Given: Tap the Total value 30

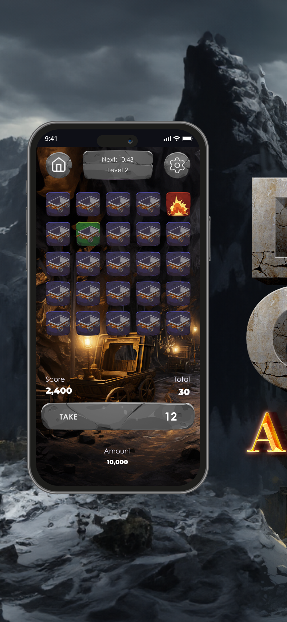Looking at the screenshot, I should click(x=184, y=392).
